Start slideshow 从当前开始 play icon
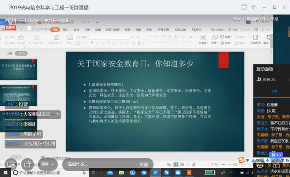 (x=36, y=37)
